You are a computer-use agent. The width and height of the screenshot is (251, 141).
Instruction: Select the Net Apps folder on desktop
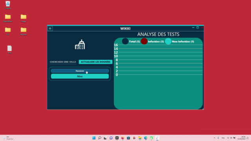coord(24,31)
